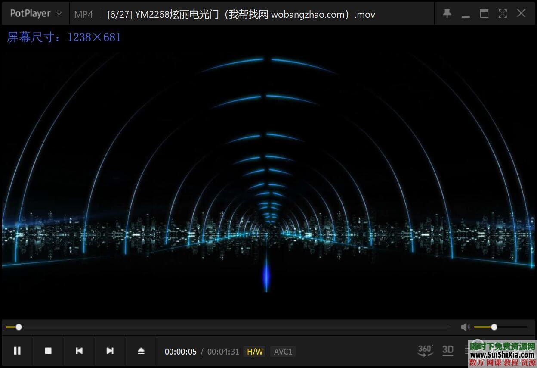The image size is (537, 368).
Task: Click the playback time 00:00:05 display
Action: [x=181, y=352]
